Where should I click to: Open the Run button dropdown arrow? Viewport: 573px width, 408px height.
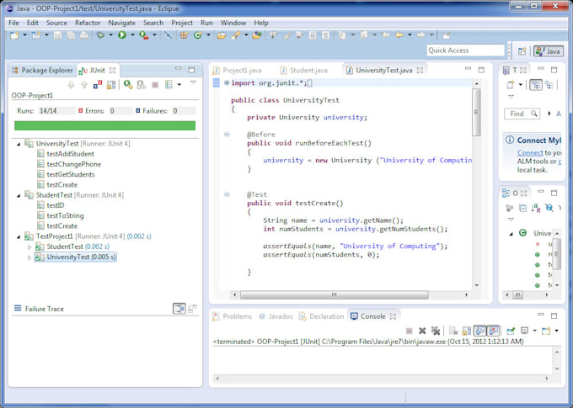(x=132, y=35)
